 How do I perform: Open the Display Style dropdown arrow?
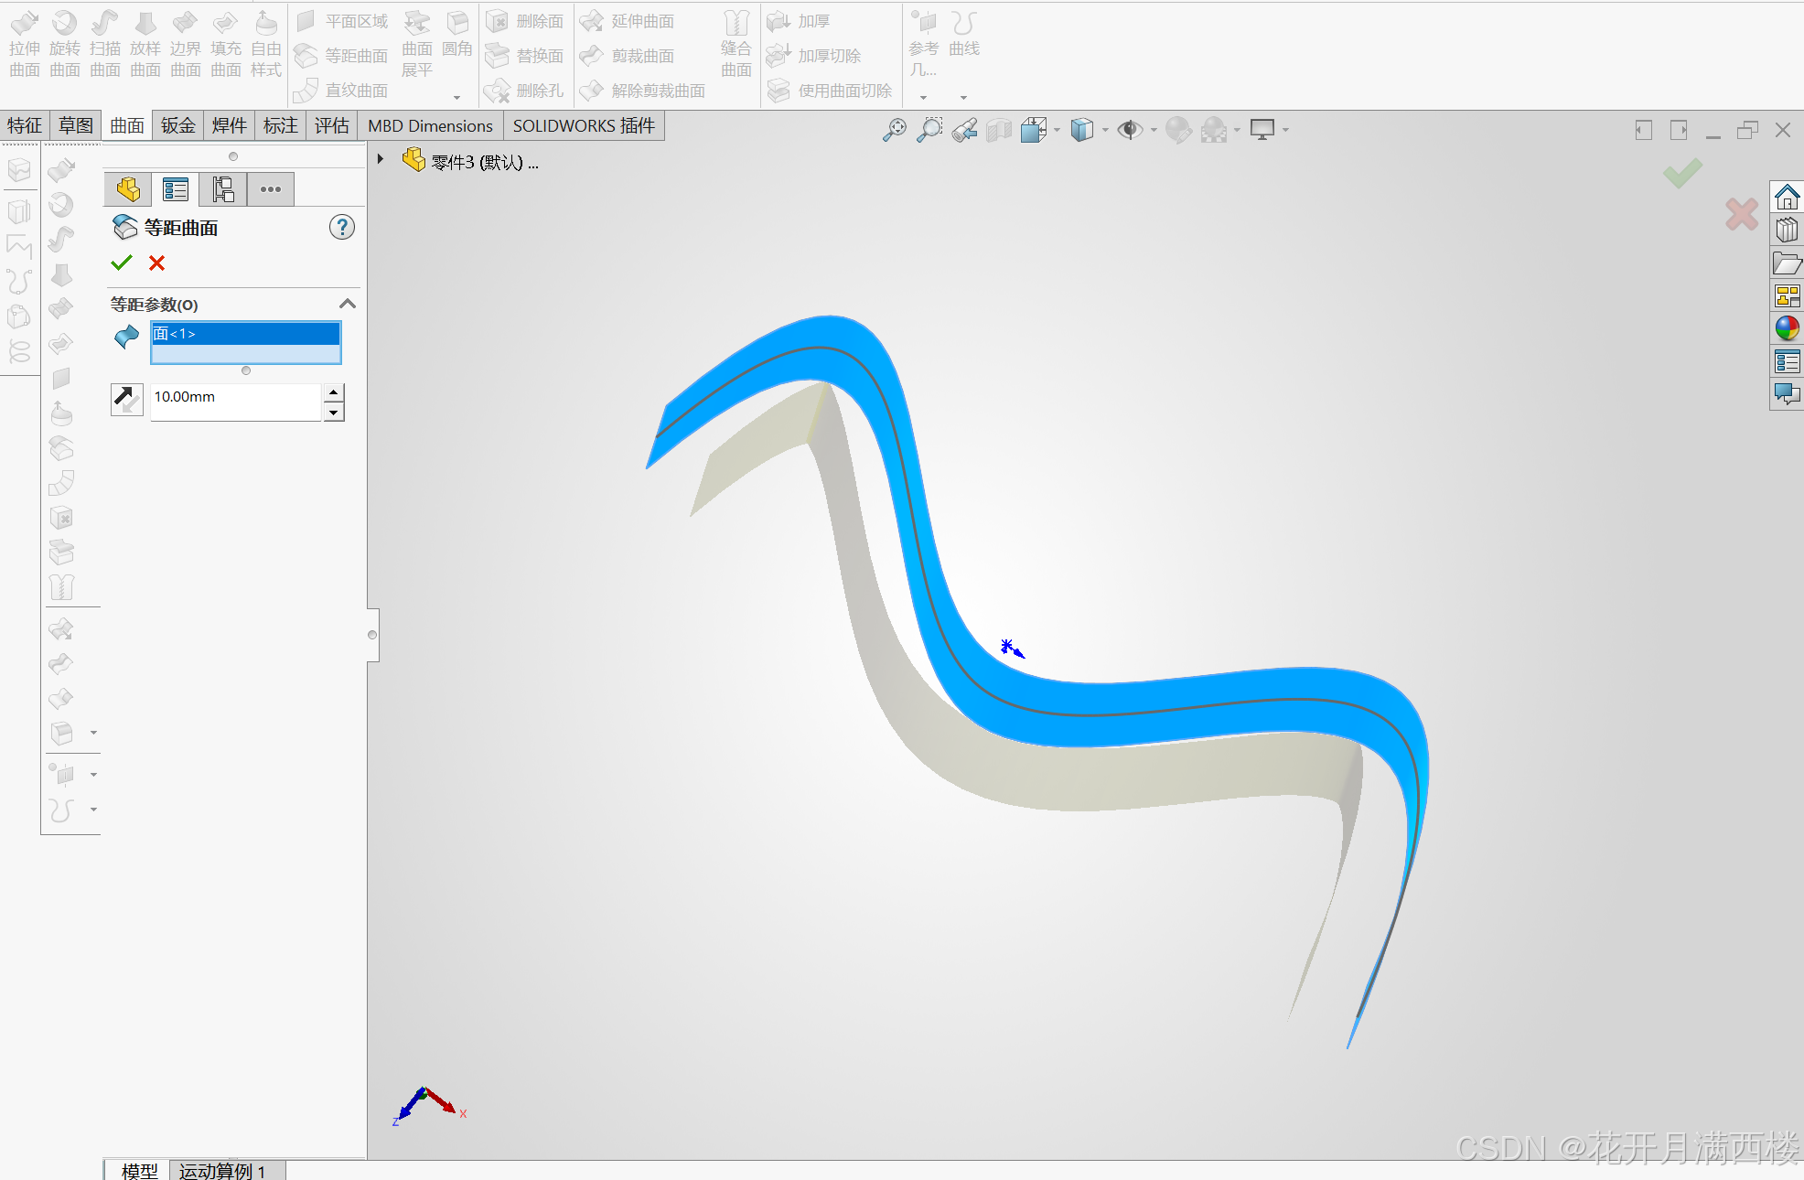point(1105,130)
